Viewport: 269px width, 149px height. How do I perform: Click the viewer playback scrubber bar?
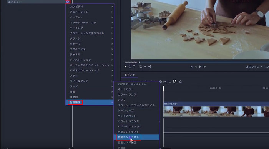pos(204,62)
